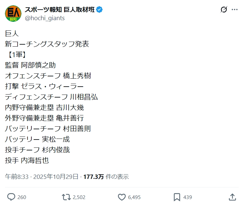
Task: Open the @hochi_giants handle link
Action: point(45,18)
